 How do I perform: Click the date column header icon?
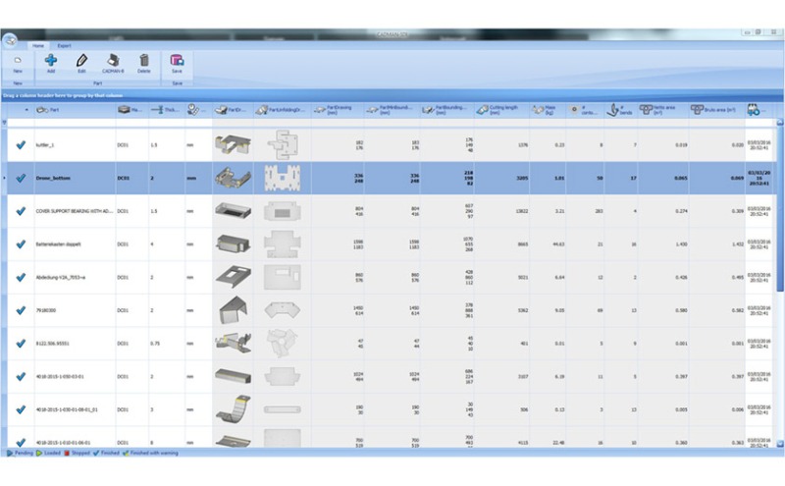pos(754,110)
